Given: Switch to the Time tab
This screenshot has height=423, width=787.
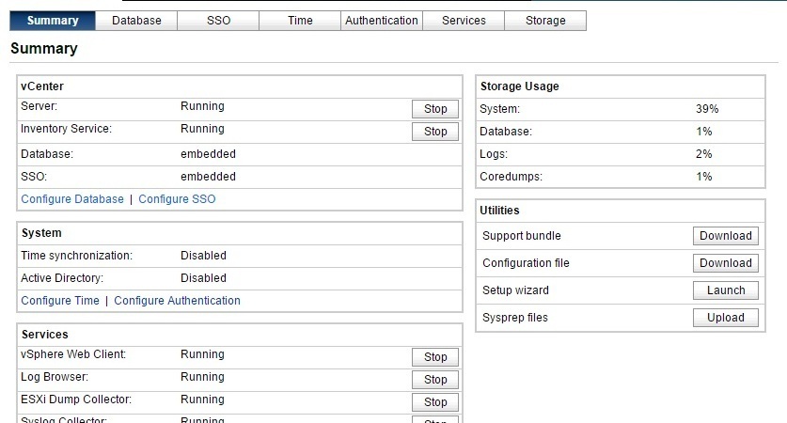Looking at the screenshot, I should [x=300, y=21].
